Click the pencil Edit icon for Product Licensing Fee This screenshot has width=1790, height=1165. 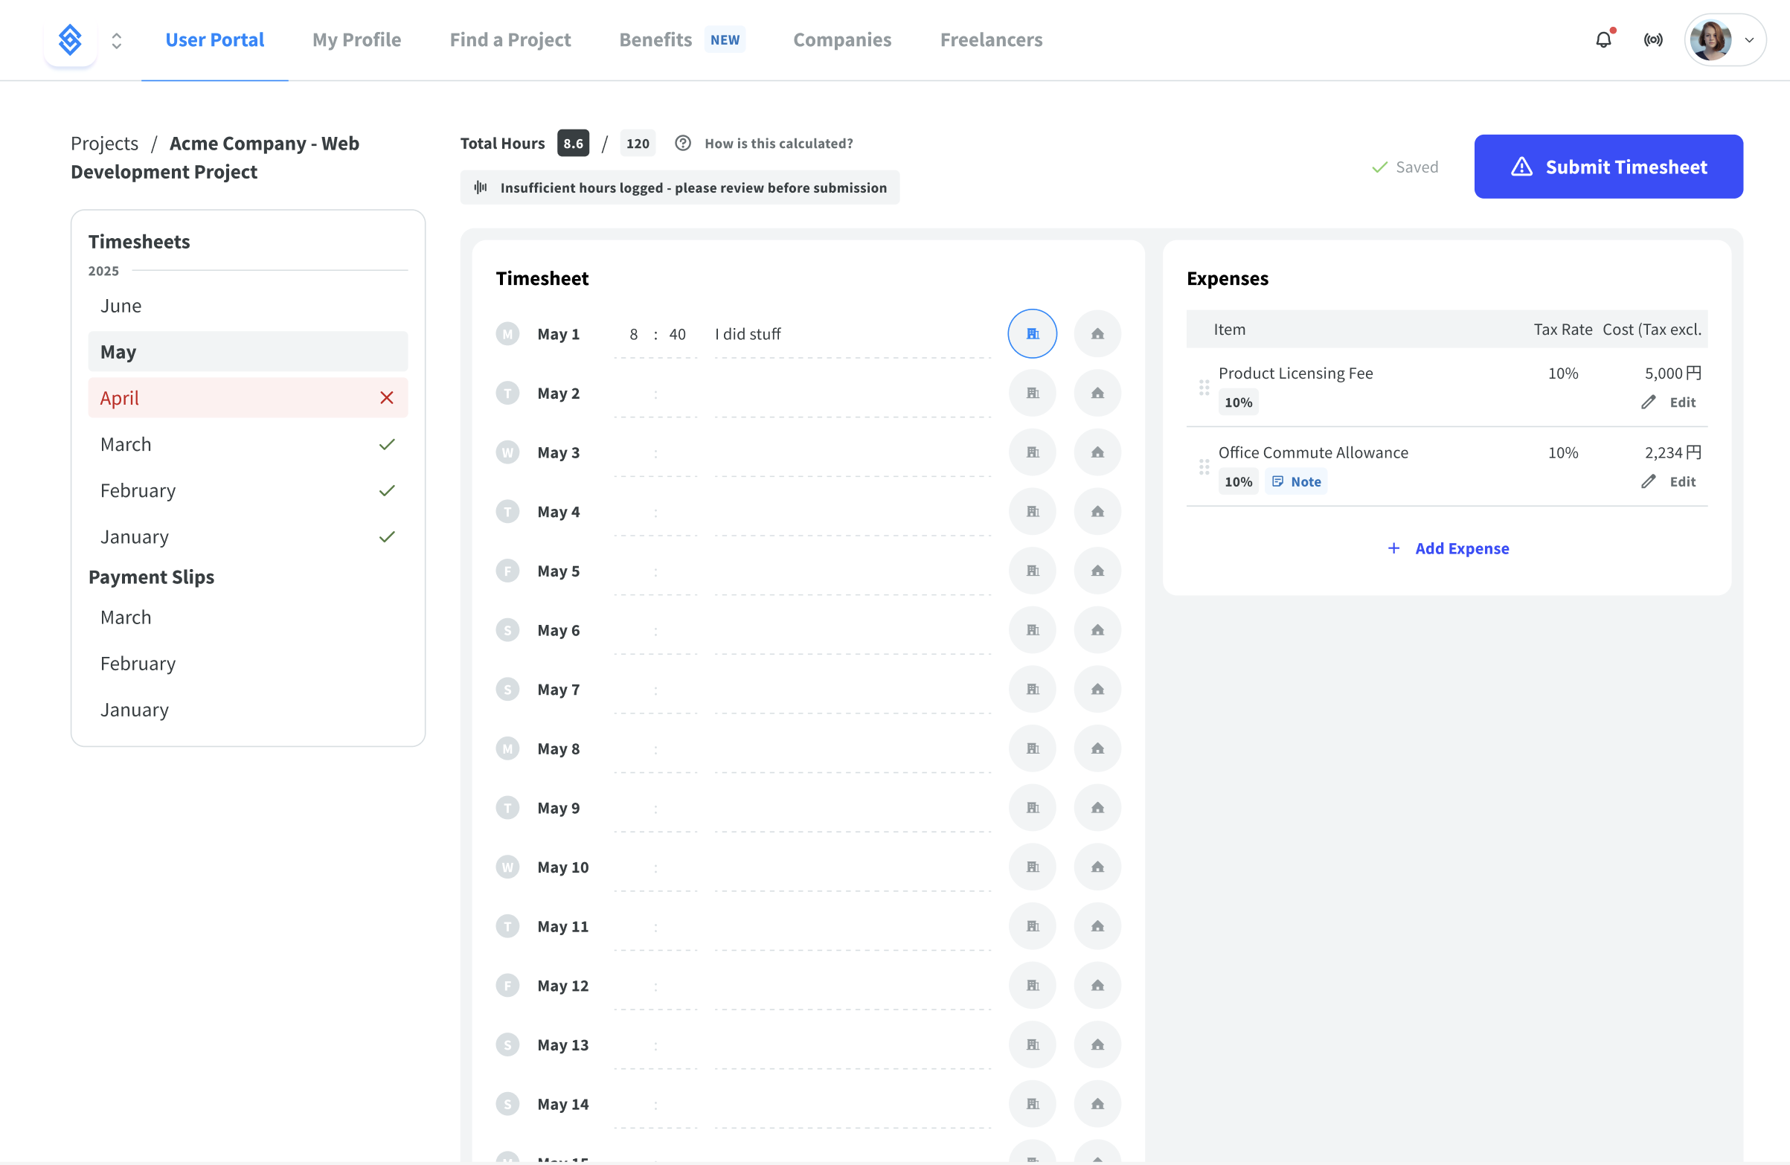pos(1648,402)
